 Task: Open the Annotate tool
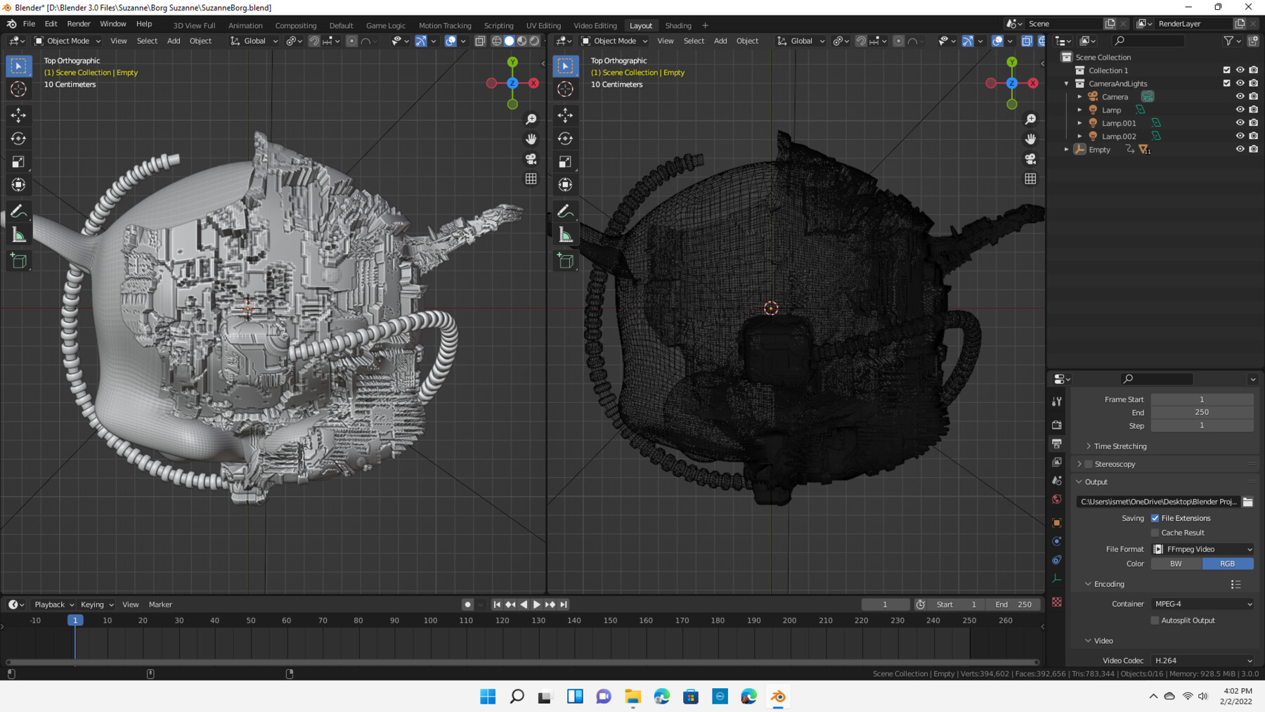[x=18, y=210]
